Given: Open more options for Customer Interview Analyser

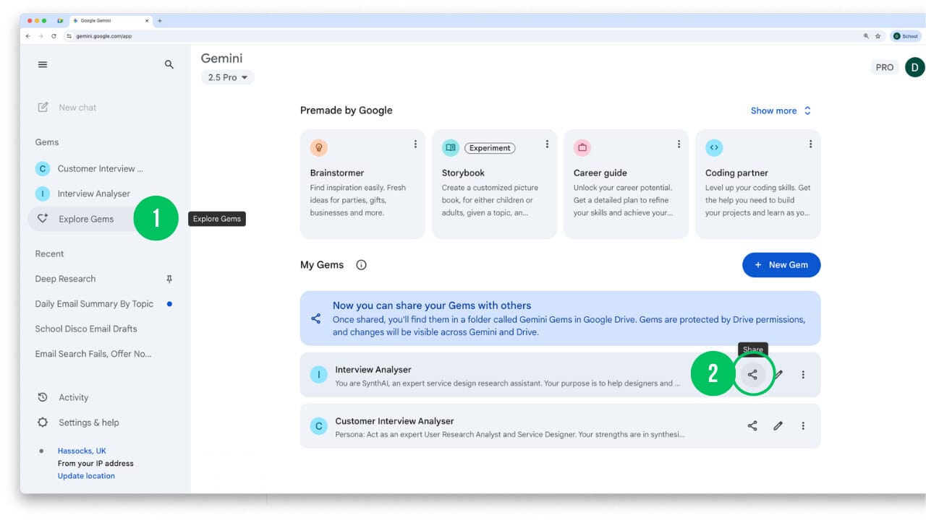Looking at the screenshot, I should (803, 426).
